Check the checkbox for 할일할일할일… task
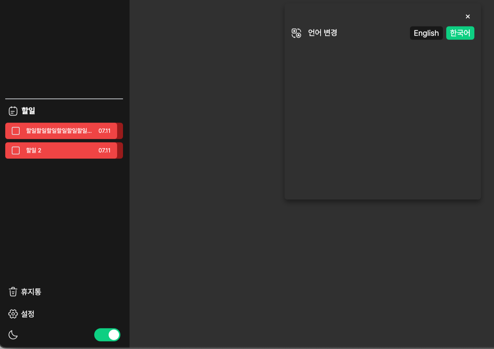The width and height of the screenshot is (494, 349). point(16,131)
